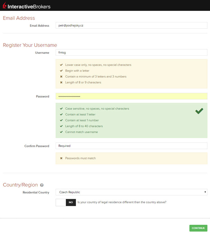
Task: Click the X icon beside Length of 8 or 9 characters
Action: (61, 82)
